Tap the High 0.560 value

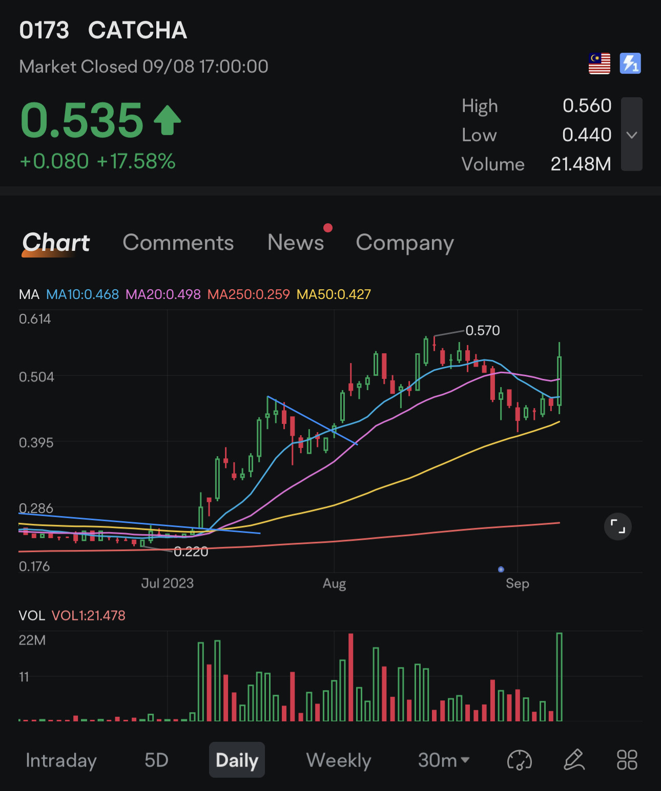[587, 105]
